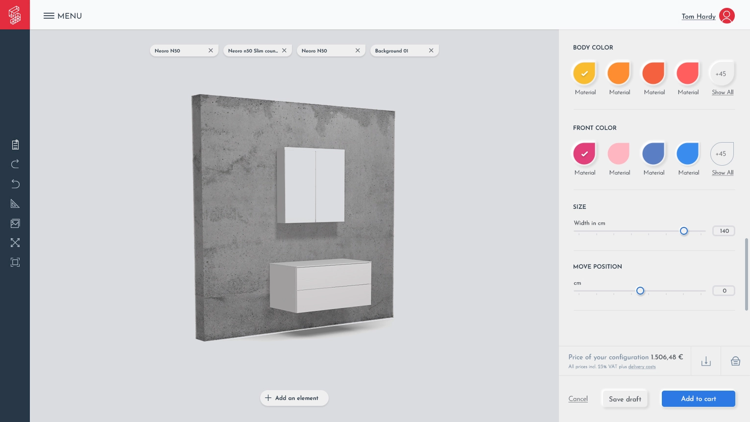Open Tom Hardy account menu

point(699,17)
